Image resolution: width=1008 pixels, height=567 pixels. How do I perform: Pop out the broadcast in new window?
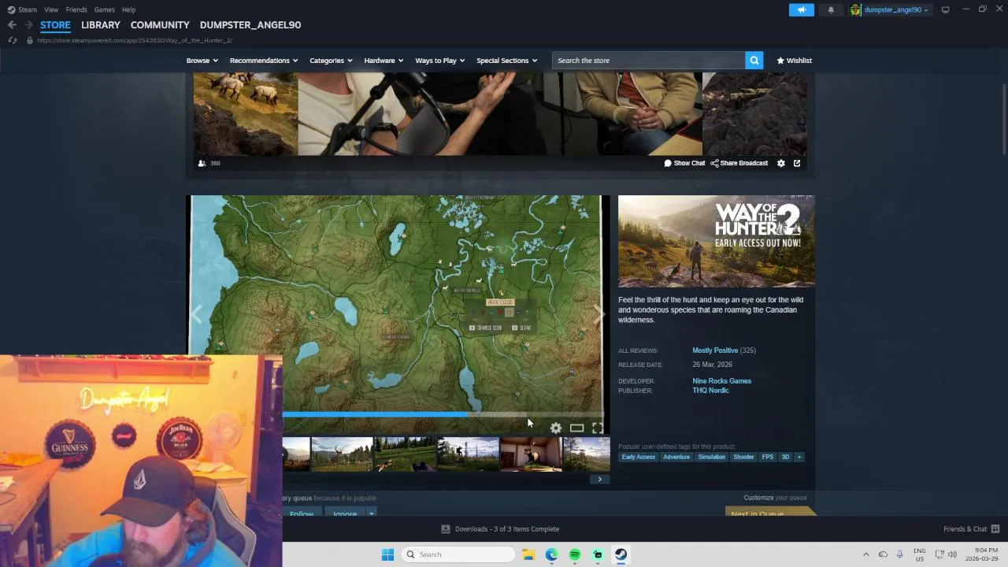797,163
